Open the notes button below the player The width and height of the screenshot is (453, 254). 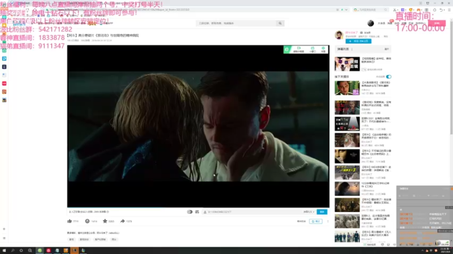pos(315,221)
